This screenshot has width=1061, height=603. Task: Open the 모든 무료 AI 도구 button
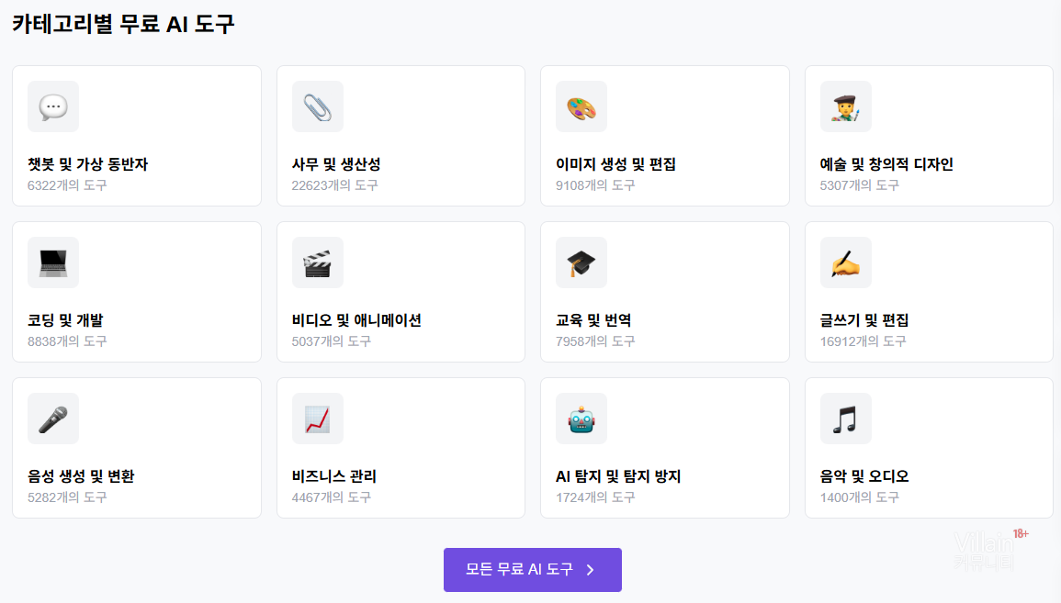pos(520,570)
